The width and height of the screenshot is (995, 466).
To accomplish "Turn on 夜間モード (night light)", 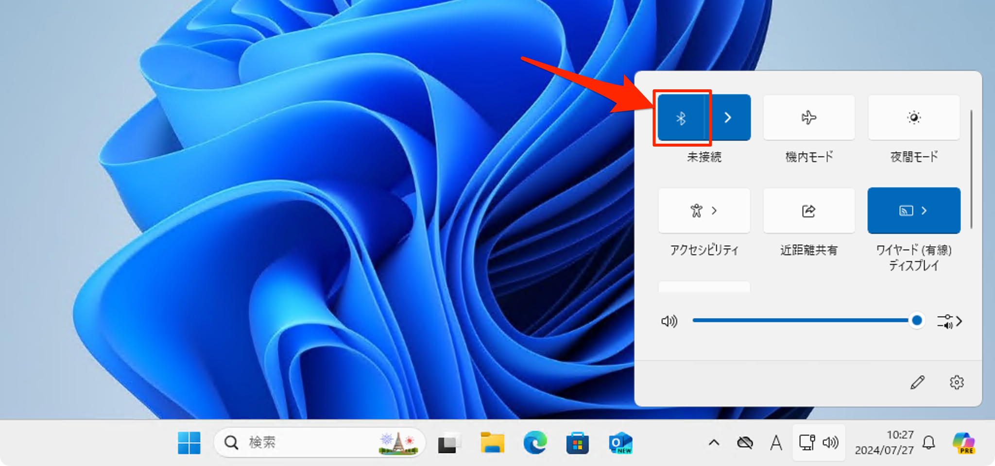I will click(913, 117).
